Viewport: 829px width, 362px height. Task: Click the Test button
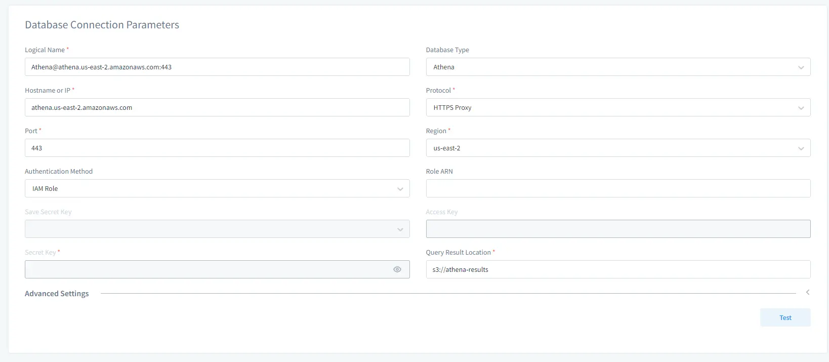[785, 317]
